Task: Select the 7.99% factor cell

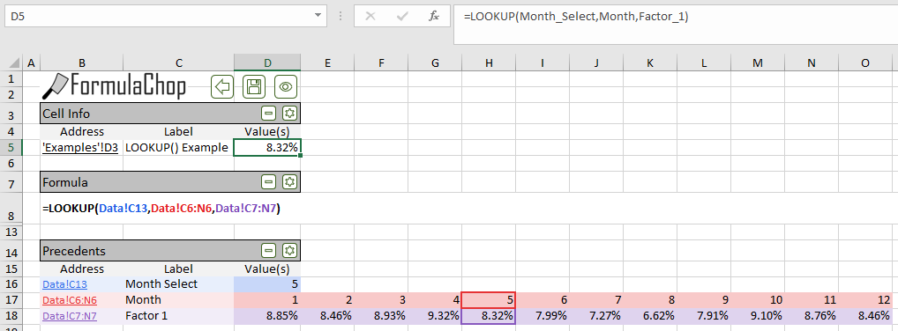Action: point(543,315)
